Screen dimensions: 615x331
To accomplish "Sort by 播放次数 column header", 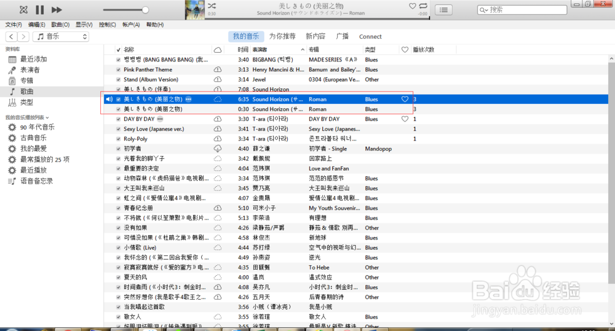I will [424, 50].
